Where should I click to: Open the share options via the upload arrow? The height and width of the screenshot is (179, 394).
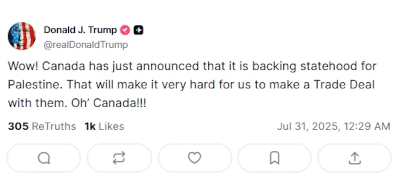[x=354, y=158]
